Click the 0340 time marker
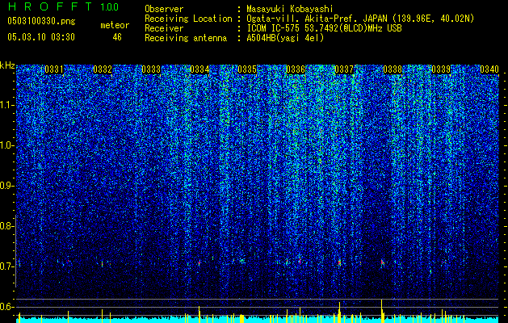508x323 pixels. pyautogui.click(x=489, y=69)
